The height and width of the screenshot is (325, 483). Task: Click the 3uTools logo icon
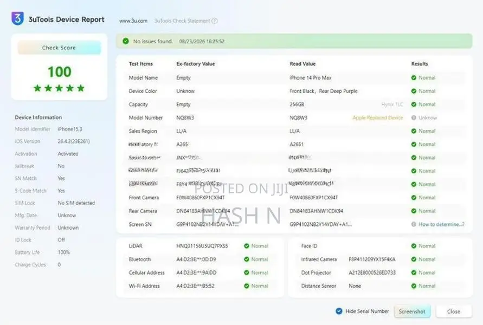17,18
